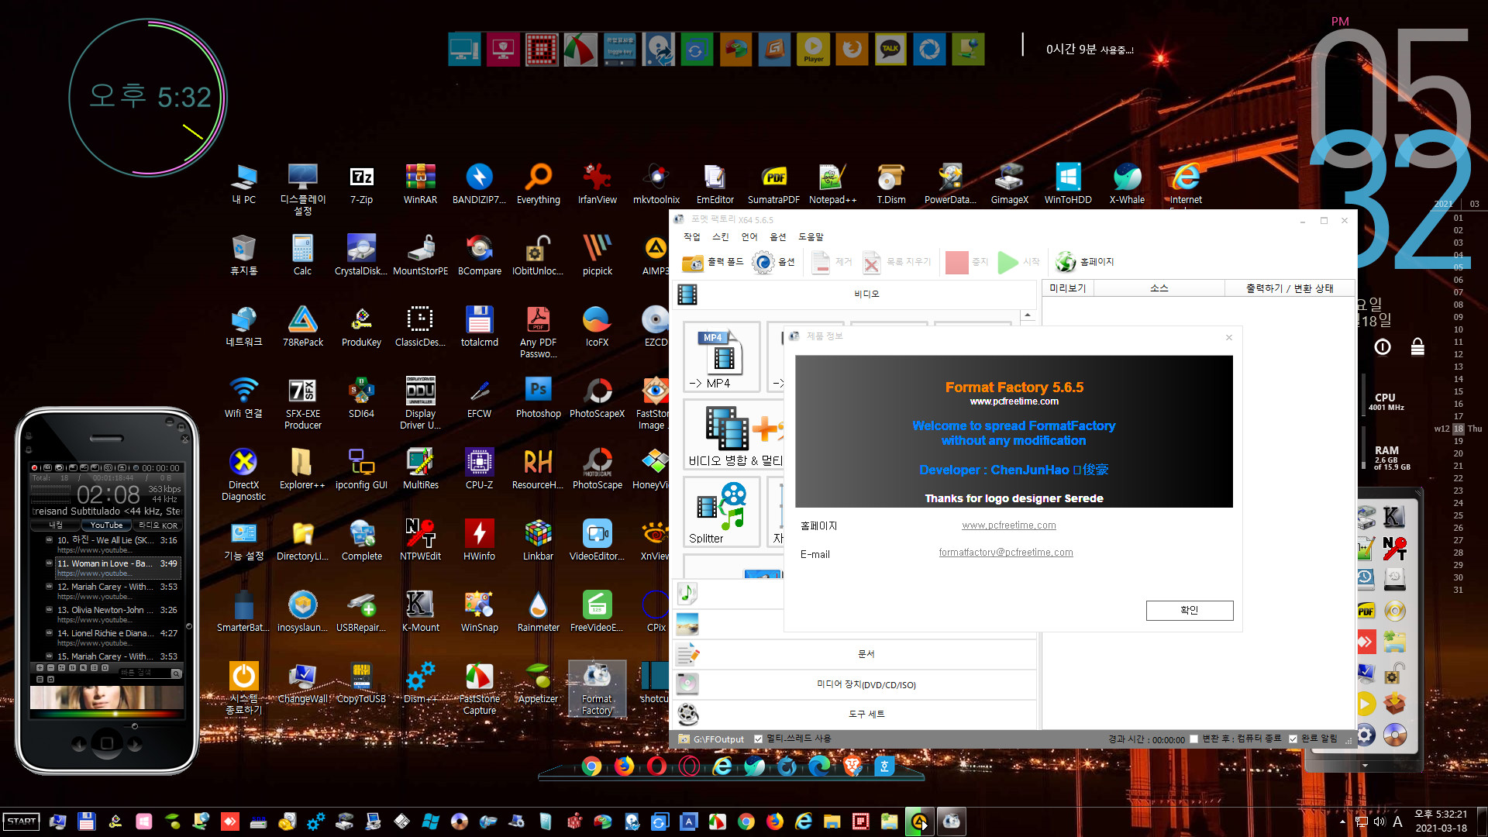Toggle the 완료 알림 checkbox
The image size is (1488, 837).
coord(1293,739)
